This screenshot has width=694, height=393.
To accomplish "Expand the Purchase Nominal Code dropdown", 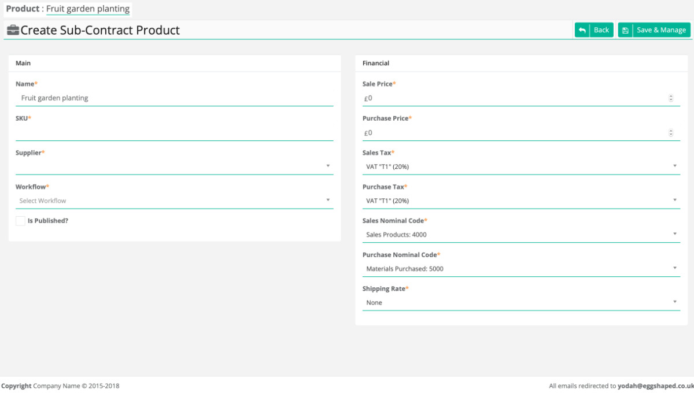I will point(520,269).
